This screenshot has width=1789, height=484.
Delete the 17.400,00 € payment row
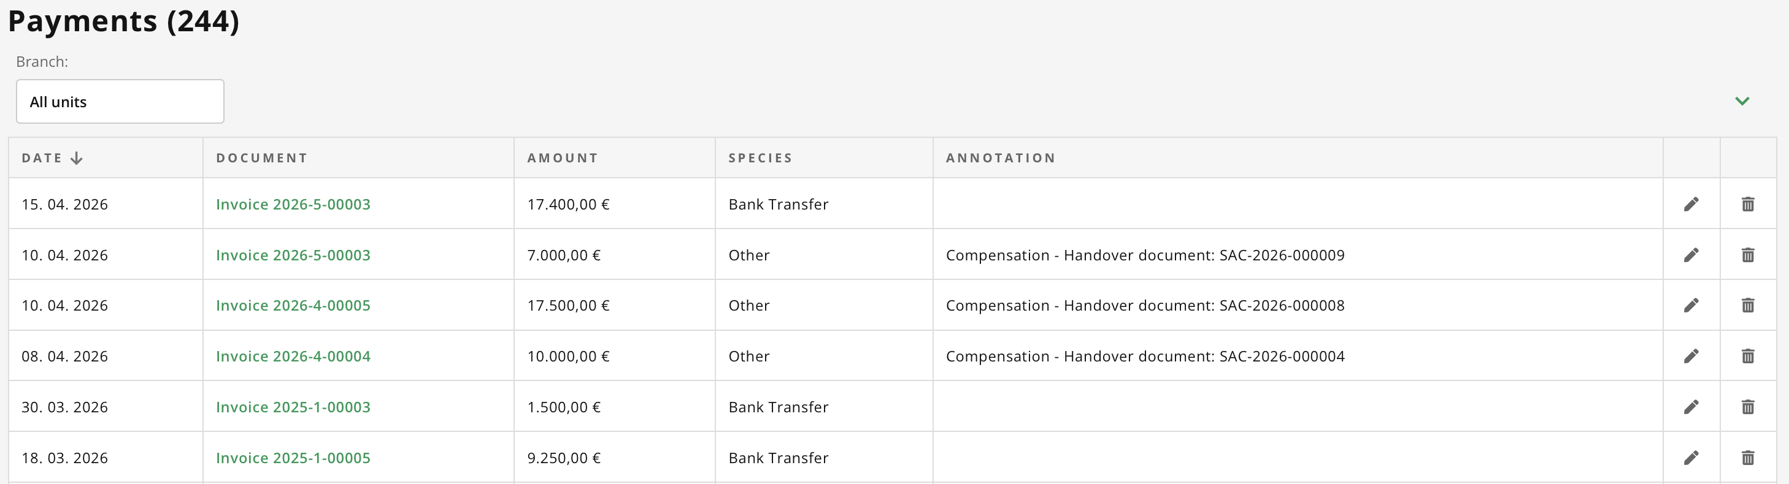[x=1747, y=204]
